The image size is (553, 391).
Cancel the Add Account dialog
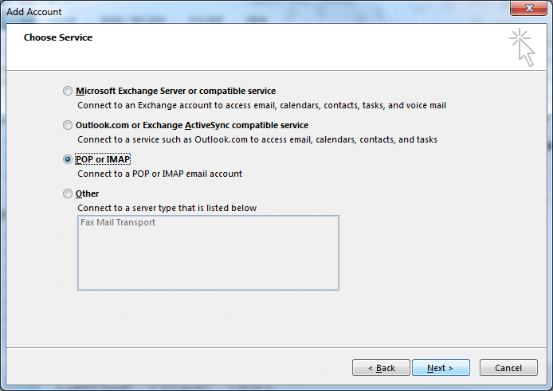[508, 368]
